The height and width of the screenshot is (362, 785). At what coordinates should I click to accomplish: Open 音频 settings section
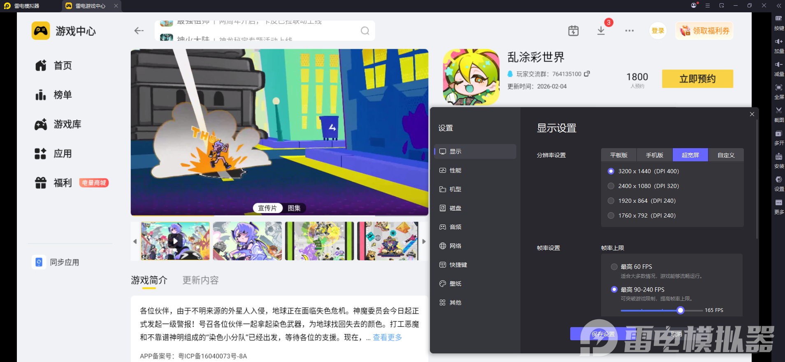click(475, 227)
